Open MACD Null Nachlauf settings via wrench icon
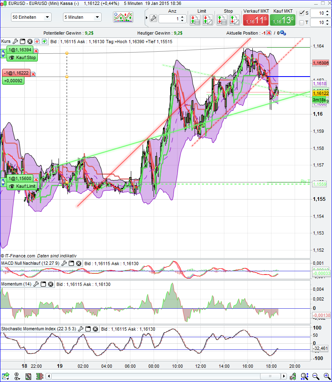The width and height of the screenshot is (332, 382). pyautogui.click(x=64, y=263)
